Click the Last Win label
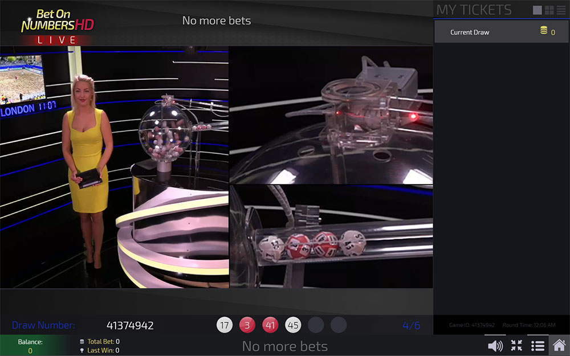 pyautogui.click(x=100, y=350)
